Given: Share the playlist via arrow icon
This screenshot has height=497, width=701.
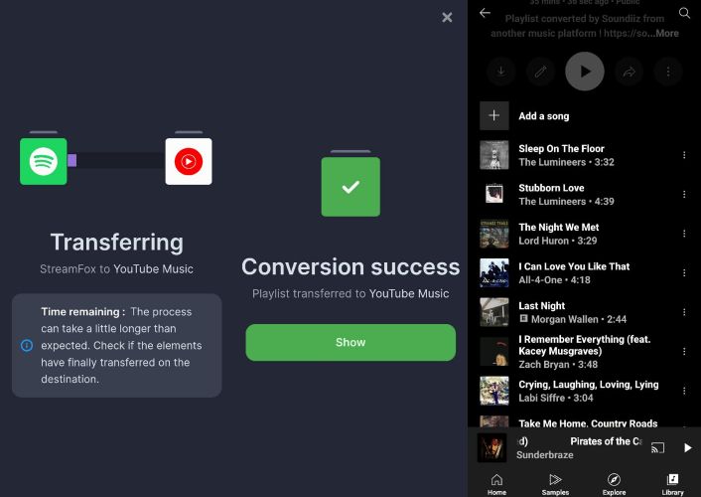Looking at the screenshot, I should (x=628, y=72).
